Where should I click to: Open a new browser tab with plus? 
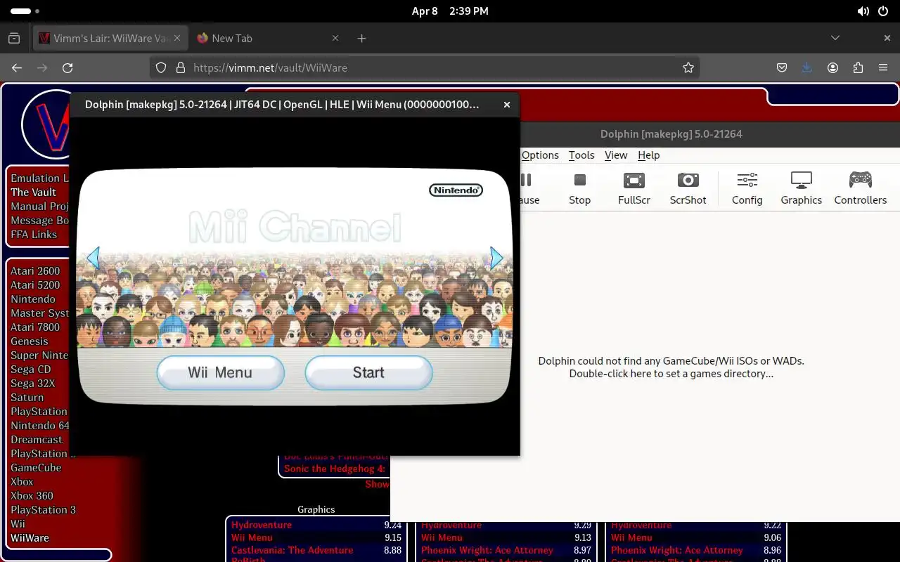pyautogui.click(x=361, y=38)
